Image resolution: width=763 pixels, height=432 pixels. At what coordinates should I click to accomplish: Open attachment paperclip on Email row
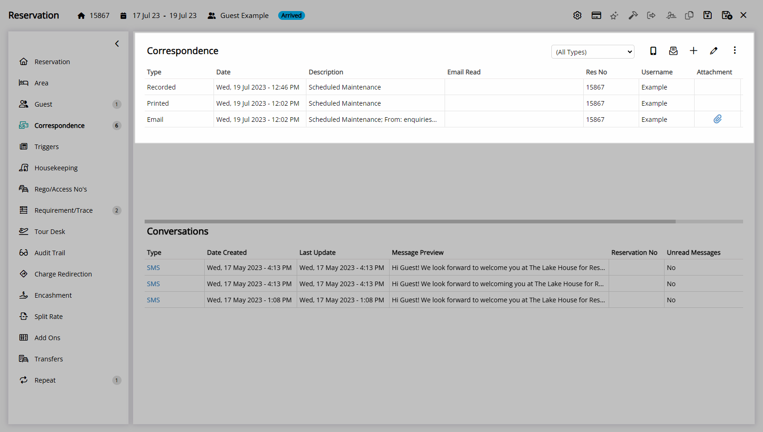click(717, 119)
